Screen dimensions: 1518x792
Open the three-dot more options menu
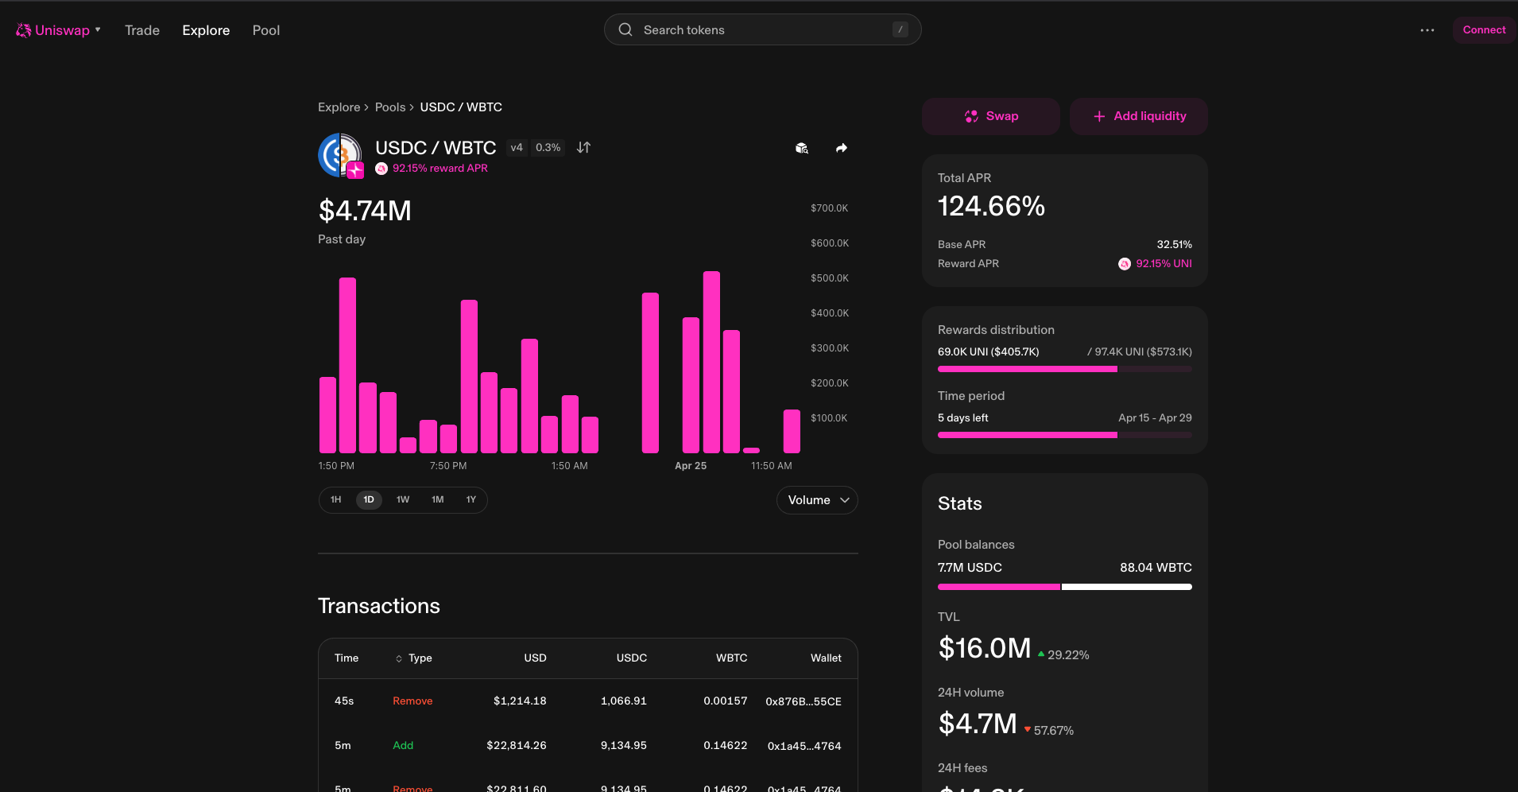pos(1427,30)
